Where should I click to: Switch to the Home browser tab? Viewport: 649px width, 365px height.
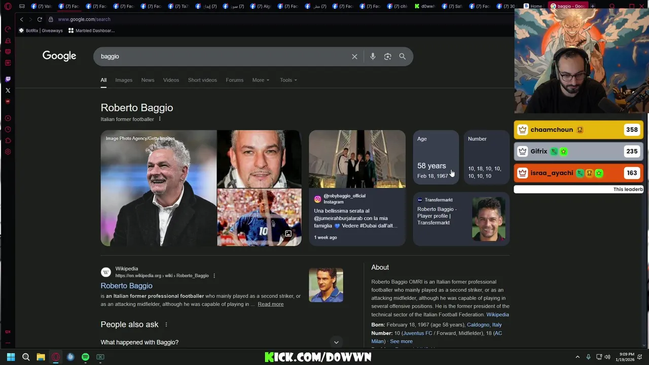[533, 7]
